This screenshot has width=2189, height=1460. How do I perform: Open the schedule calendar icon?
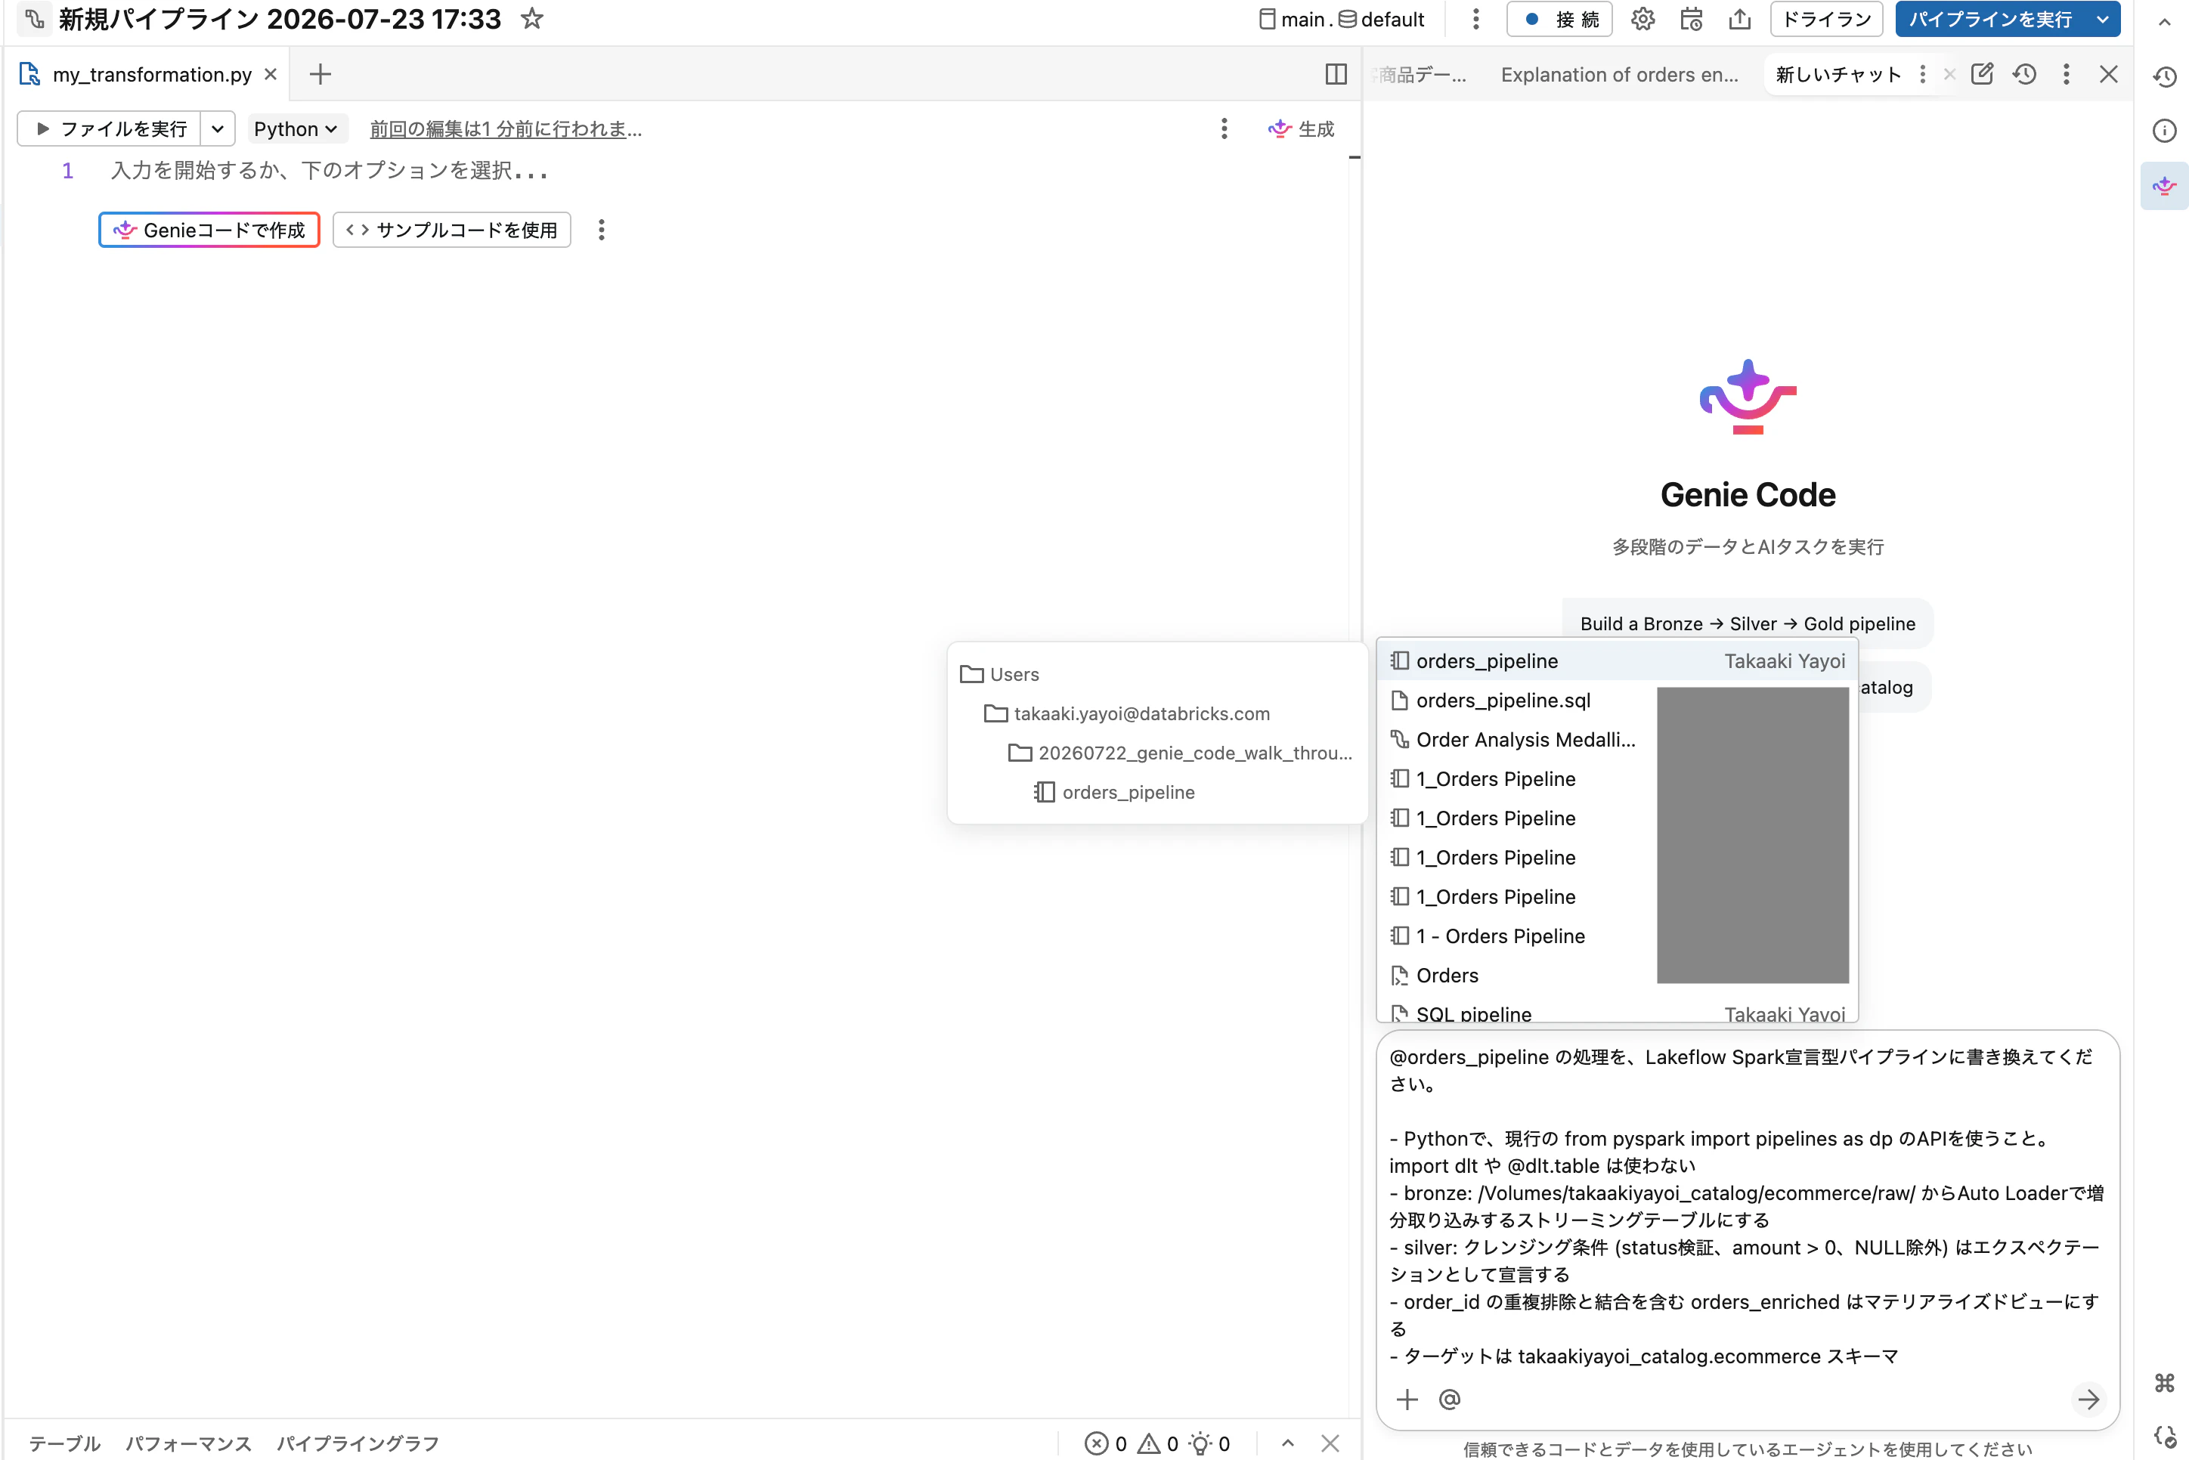1691,20
